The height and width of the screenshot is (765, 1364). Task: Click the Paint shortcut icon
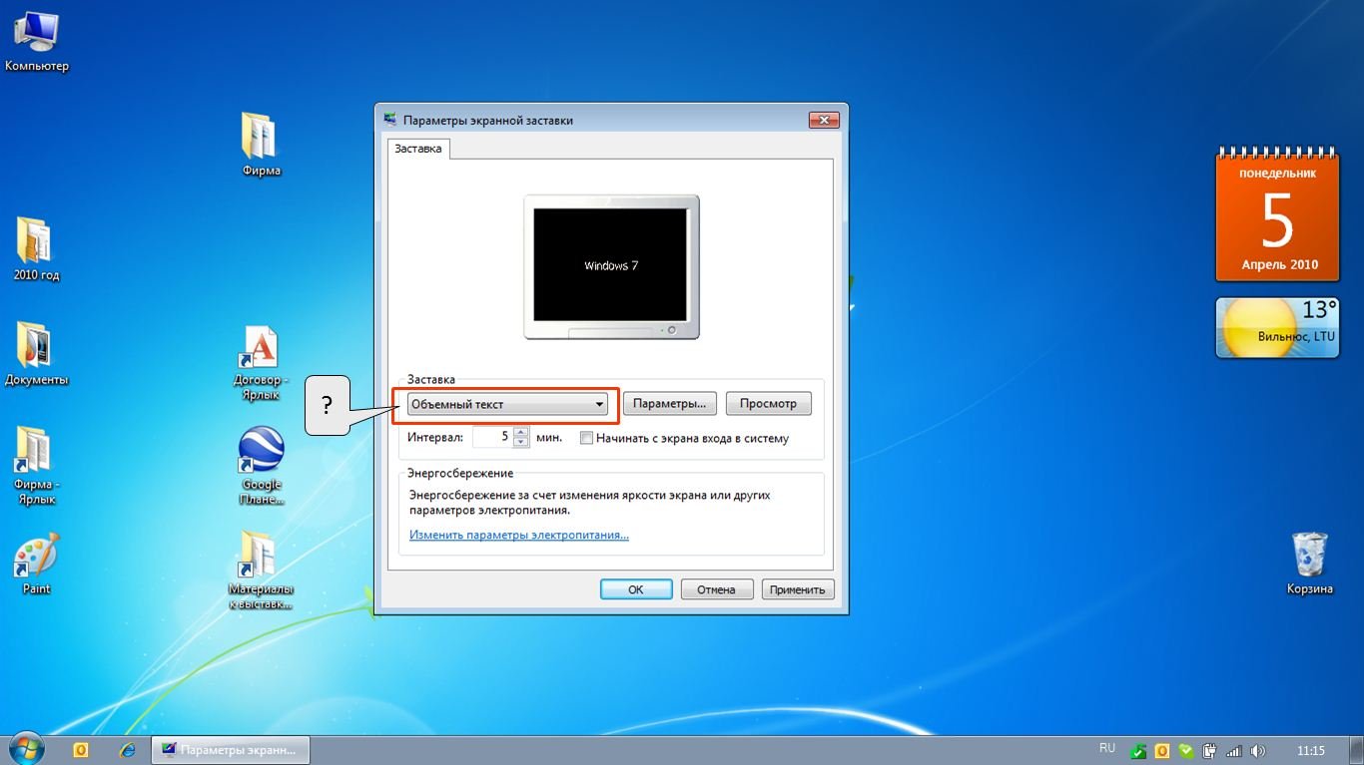click(x=36, y=558)
